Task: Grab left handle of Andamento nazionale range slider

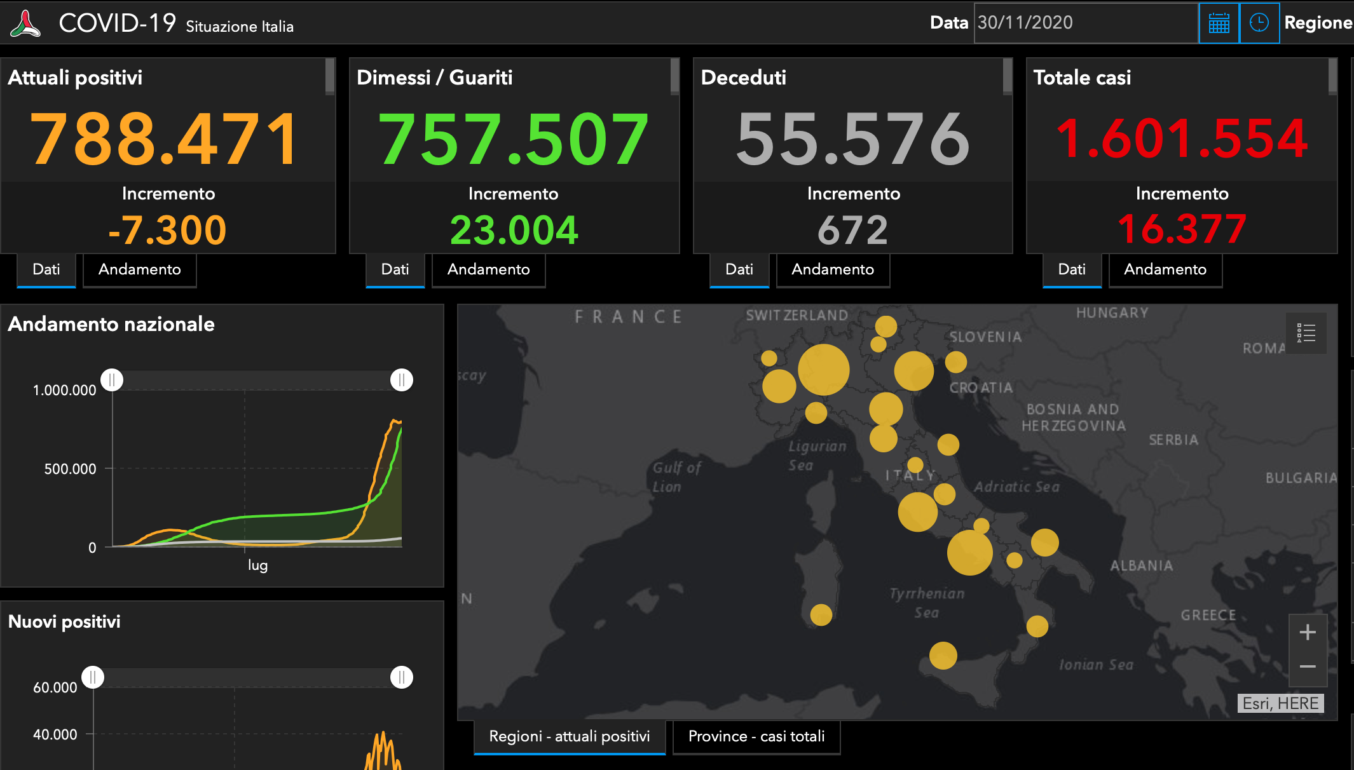Action: [112, 380]
